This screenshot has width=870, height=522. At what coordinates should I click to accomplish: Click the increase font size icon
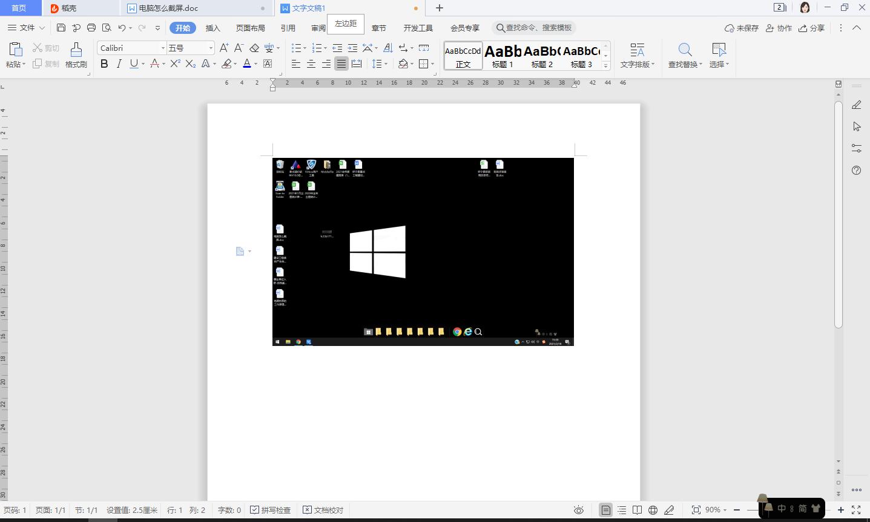[223, 48]
